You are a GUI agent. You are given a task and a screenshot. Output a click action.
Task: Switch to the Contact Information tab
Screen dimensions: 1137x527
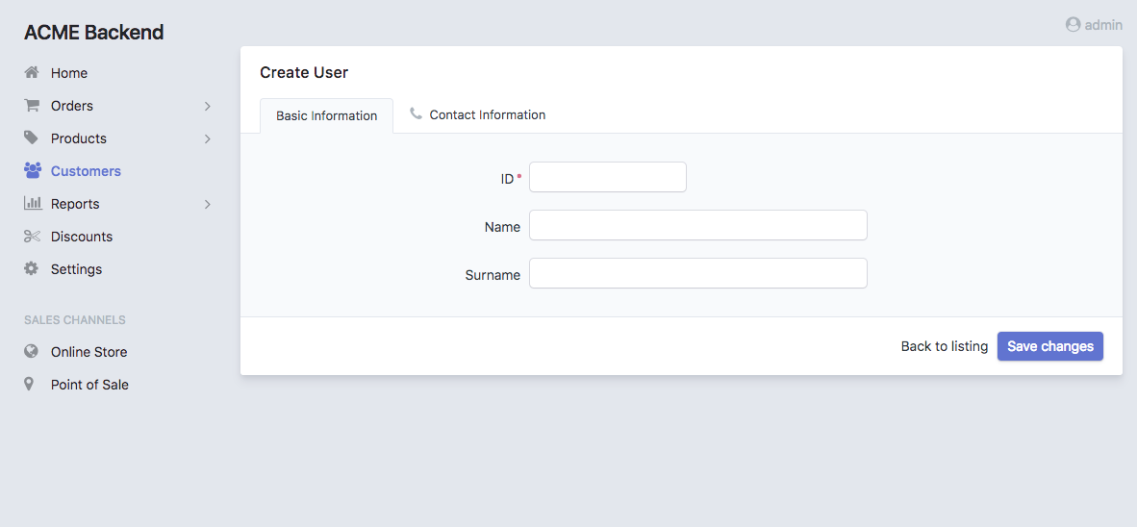pos(477,115)
